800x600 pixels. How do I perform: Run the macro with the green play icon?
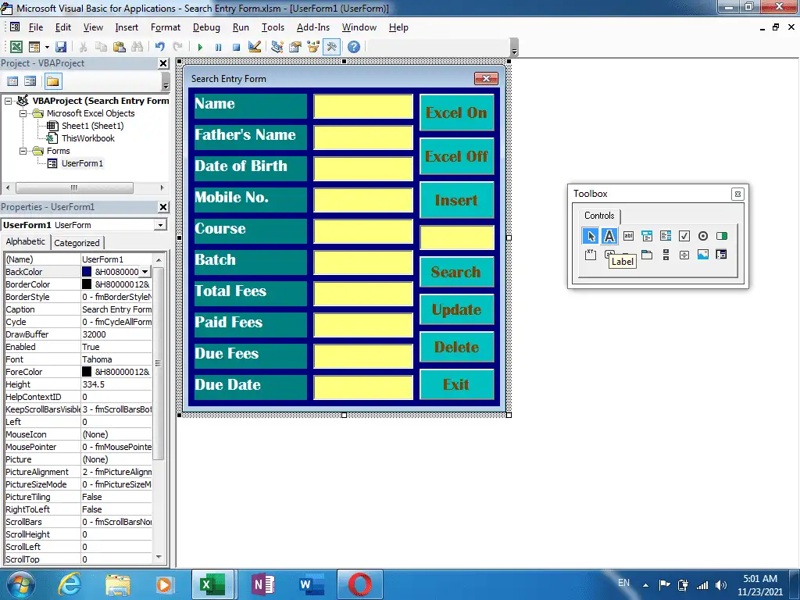(200, 47)
